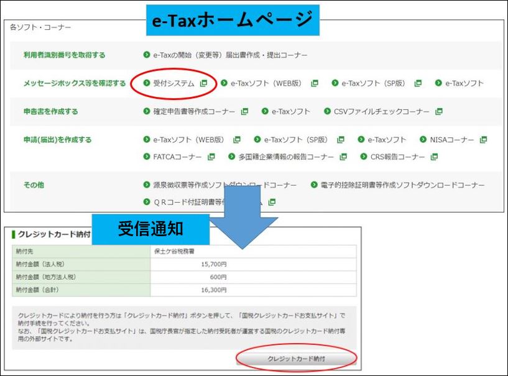Open FATCAコーナー link

coord(177,157)
